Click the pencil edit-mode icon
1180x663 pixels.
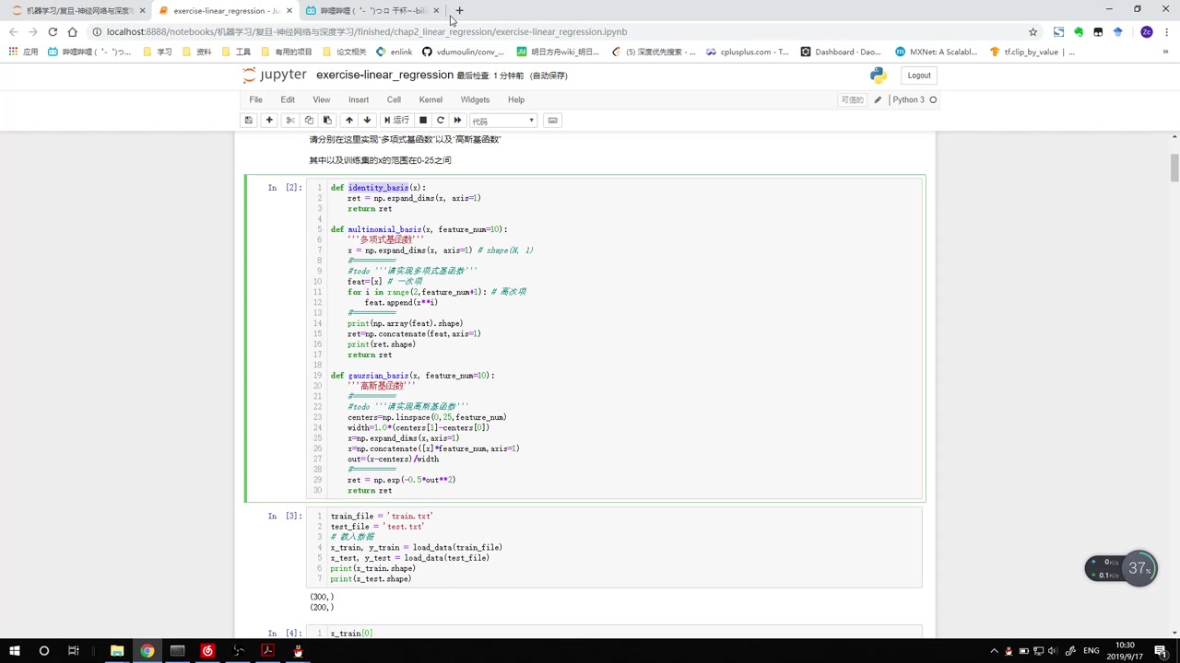(x=878, y=99)
